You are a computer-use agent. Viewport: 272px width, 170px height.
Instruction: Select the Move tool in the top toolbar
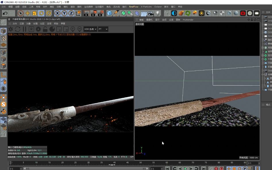click(x=28, y=13)
